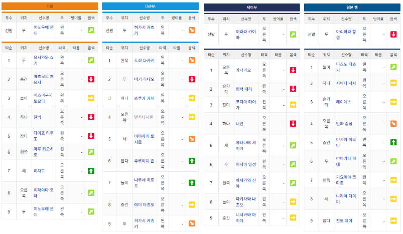This screenshot has width=403, height=234.
Task: Open player link 평택 대하
Action: pos(244,89)
